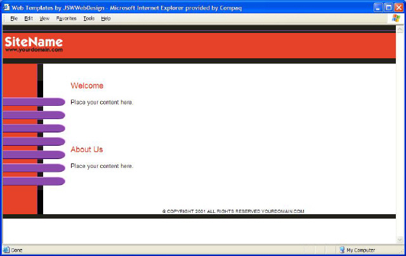Click the Windows flag logo in menu bar
The width and height of the screenshot is (406, 256).
395,18
